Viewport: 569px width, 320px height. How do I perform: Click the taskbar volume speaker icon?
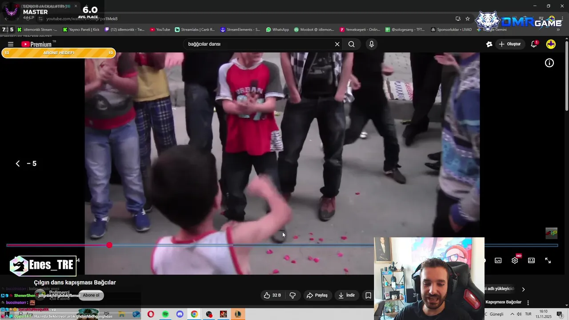[x=519, y=314]
